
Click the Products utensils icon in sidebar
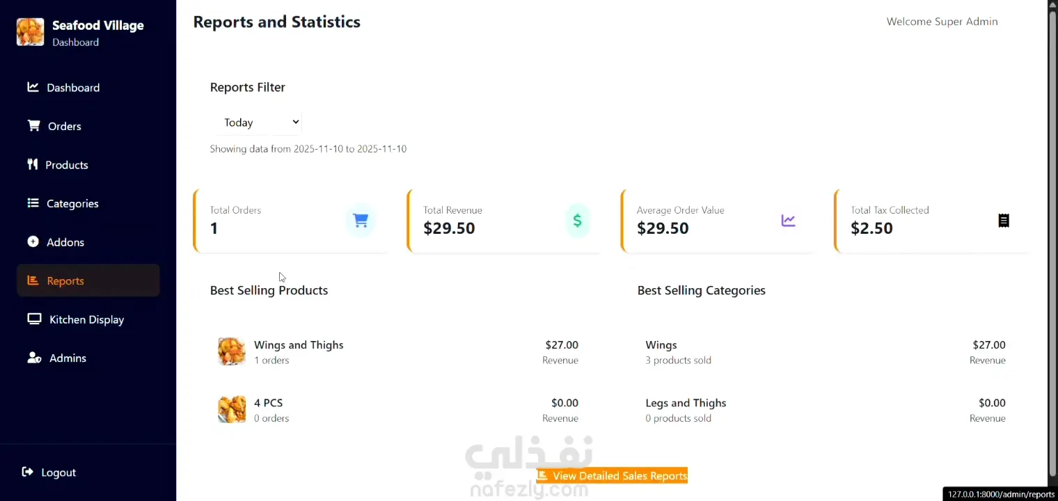32,164
